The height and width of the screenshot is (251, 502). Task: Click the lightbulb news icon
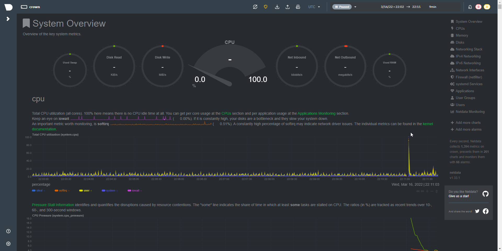click(266, 7)
